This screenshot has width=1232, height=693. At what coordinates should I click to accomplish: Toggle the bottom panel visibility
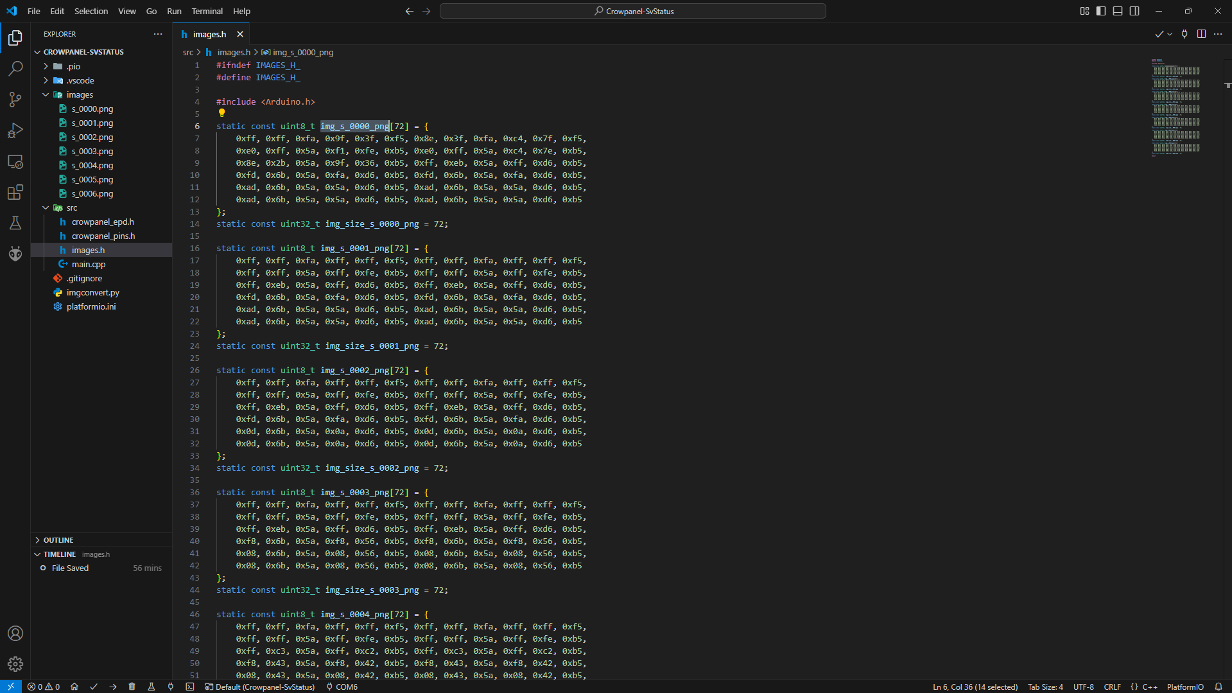[1118, 11]
